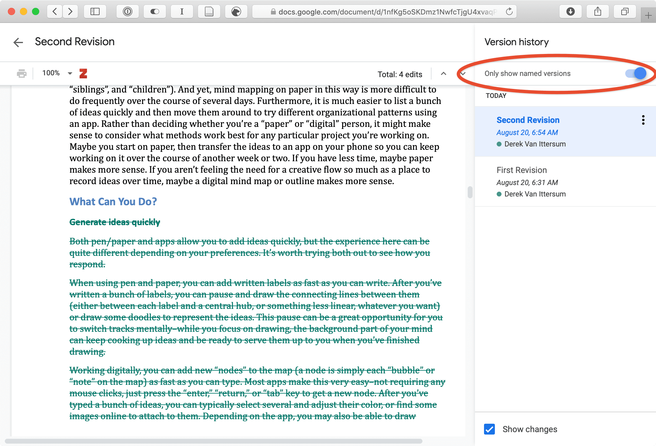This screenshot has height=446, width=656.
Task: Click the deleted paragraph starting 'When using pen'
Action: pyautogui.click(x=256, y=317)
